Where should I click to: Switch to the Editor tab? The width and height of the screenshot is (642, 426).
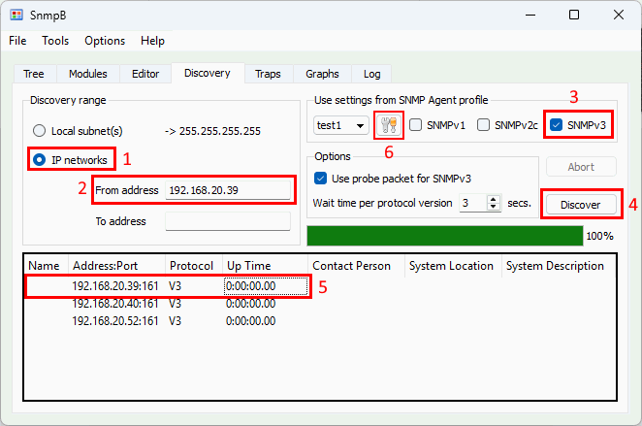145,74
